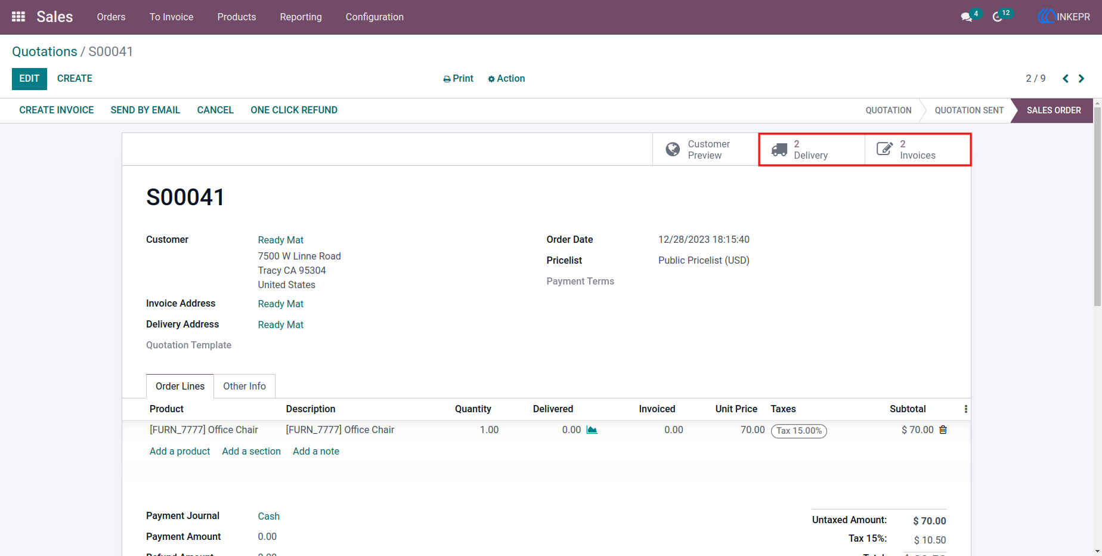Image resolution: width=1102 pixels, height=556 pixels.
Task: Open the activities clock icon
Action: click(997, 17)
